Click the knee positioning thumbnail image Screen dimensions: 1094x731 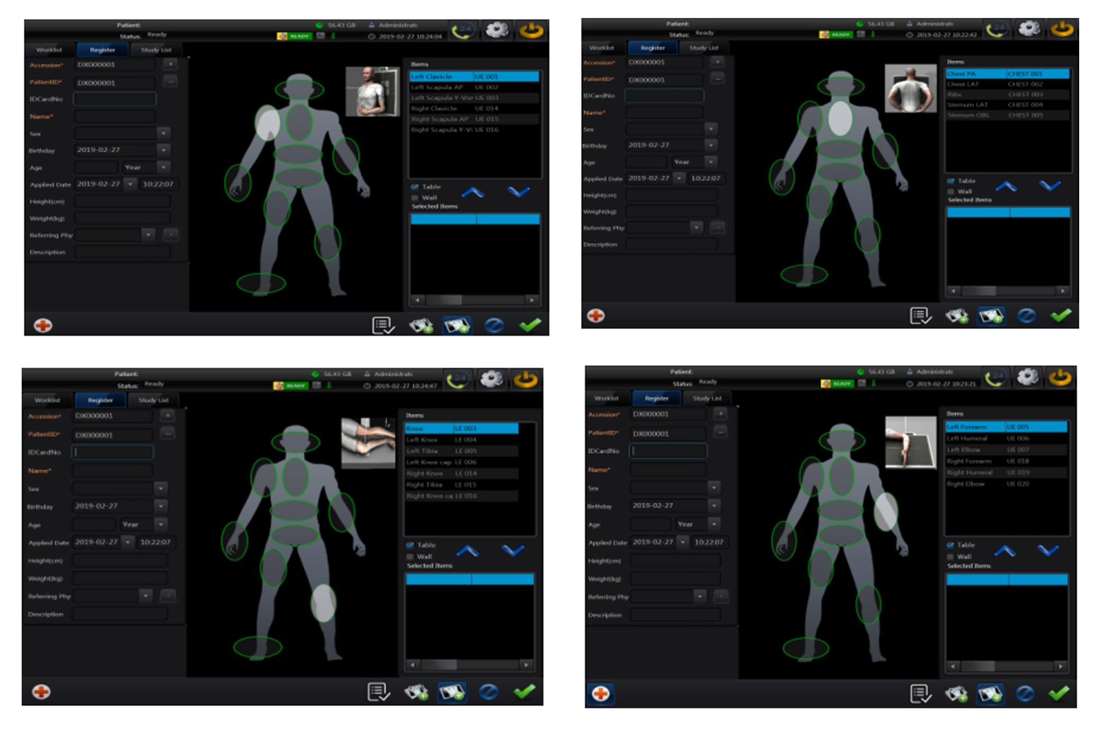[368, 442]
